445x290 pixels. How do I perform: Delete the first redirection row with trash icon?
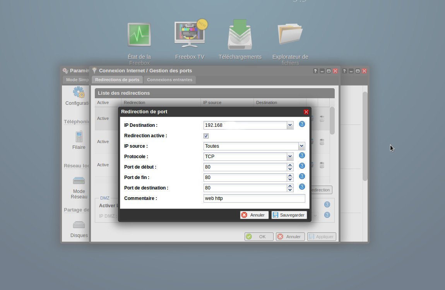[322, 118]
